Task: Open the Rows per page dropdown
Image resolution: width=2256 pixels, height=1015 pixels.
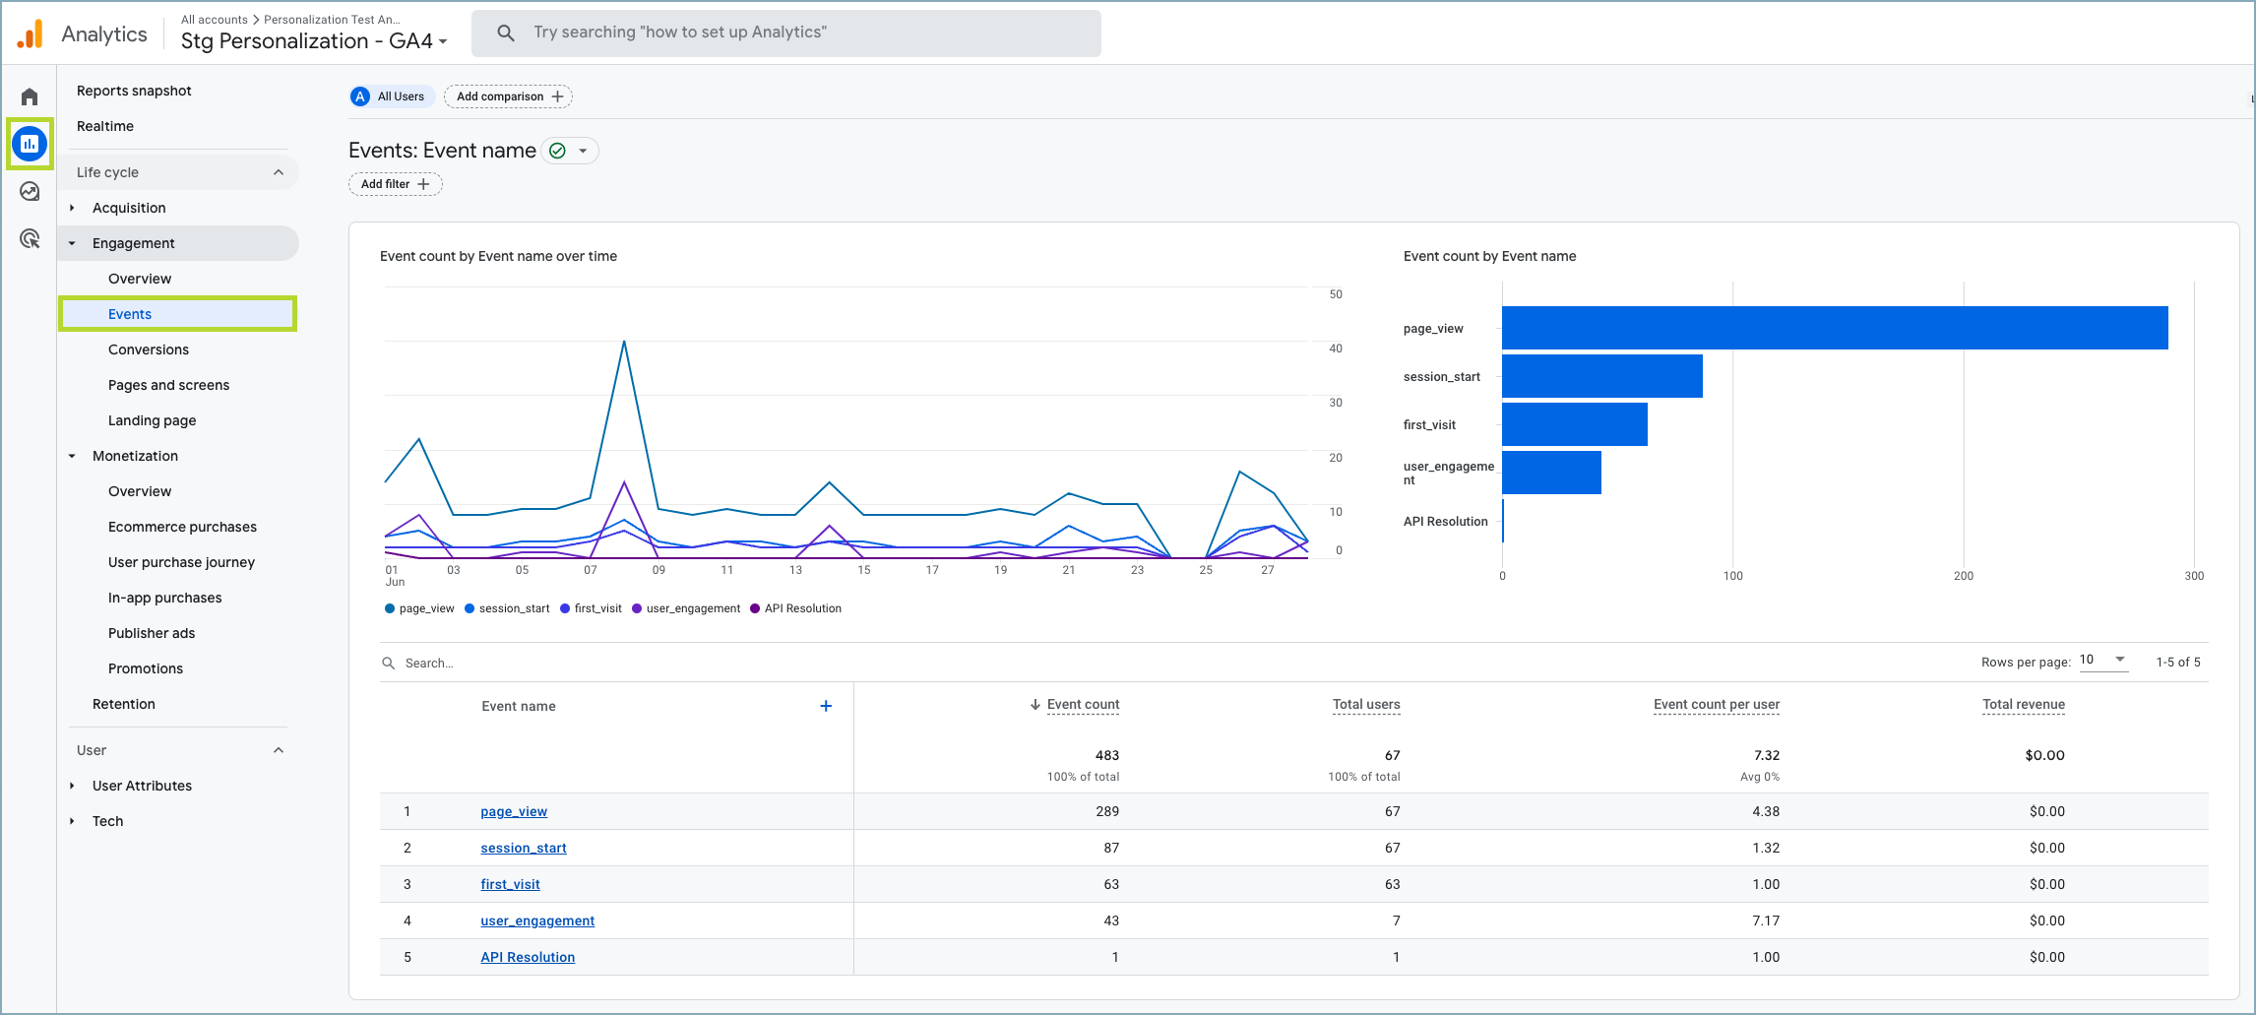Action: click(2103, 661)
